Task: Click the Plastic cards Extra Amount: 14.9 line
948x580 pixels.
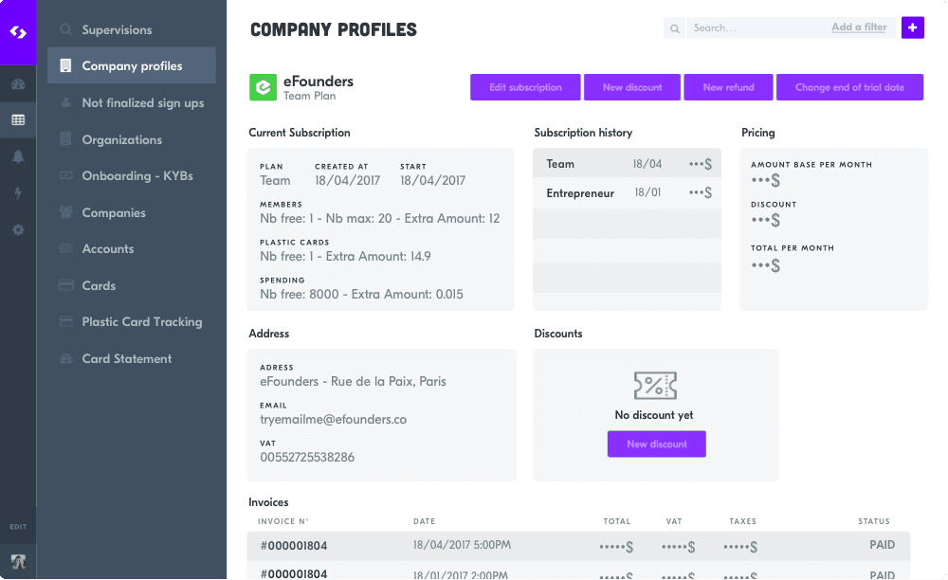Action: coord(345,256)
